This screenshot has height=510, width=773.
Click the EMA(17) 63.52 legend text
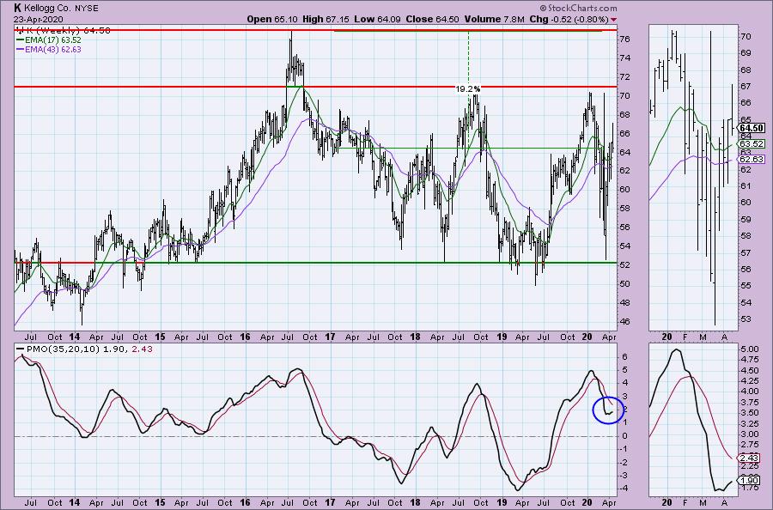52,39
